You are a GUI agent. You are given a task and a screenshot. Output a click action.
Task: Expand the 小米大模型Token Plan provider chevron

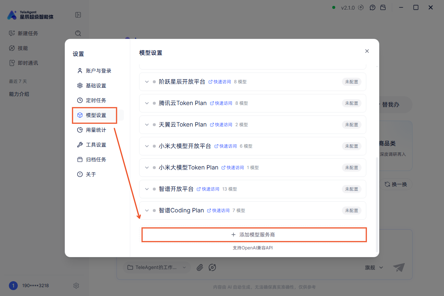[147, 168]
